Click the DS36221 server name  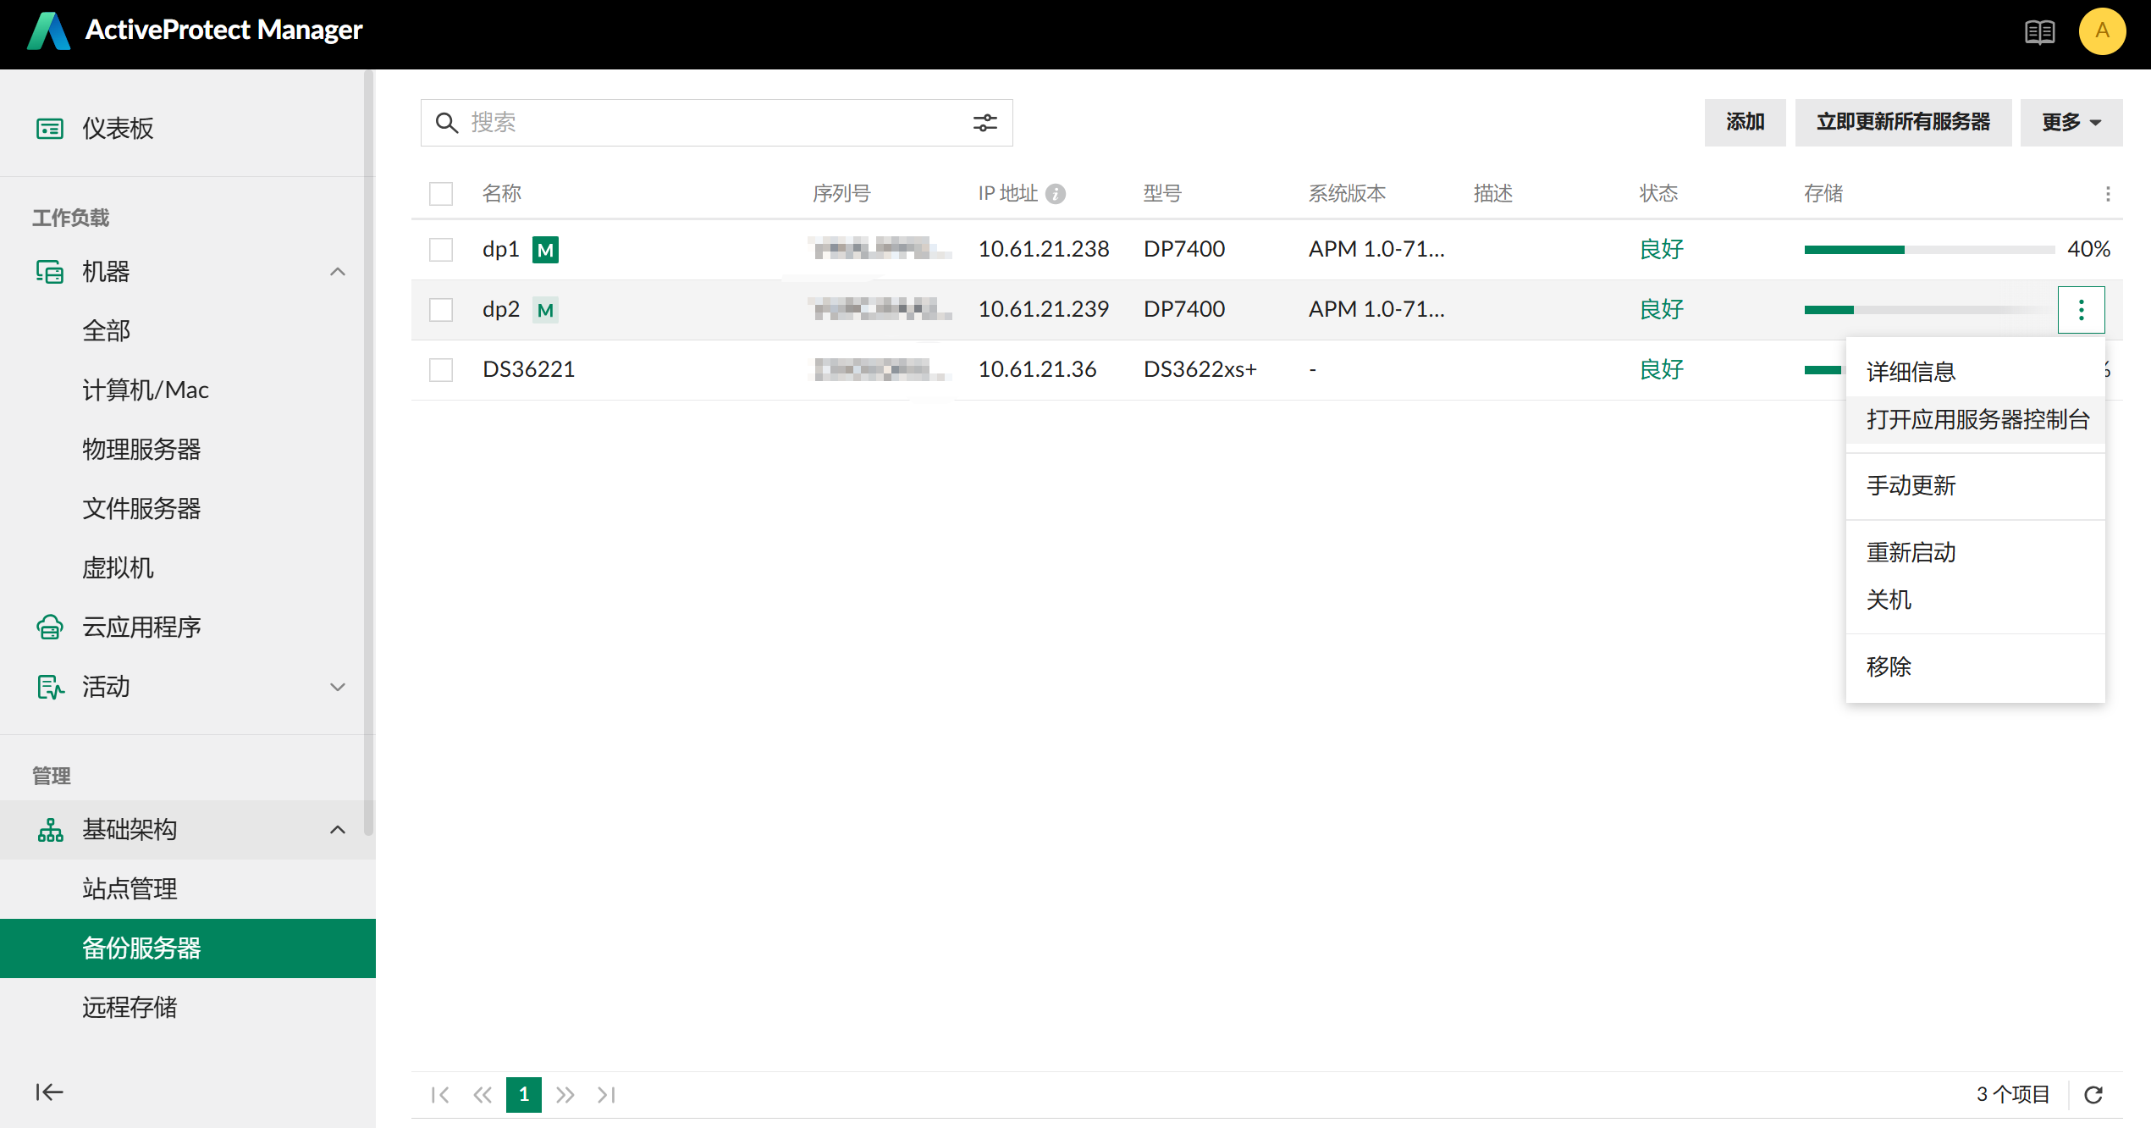pyautogui.click(x=528, y=370)
